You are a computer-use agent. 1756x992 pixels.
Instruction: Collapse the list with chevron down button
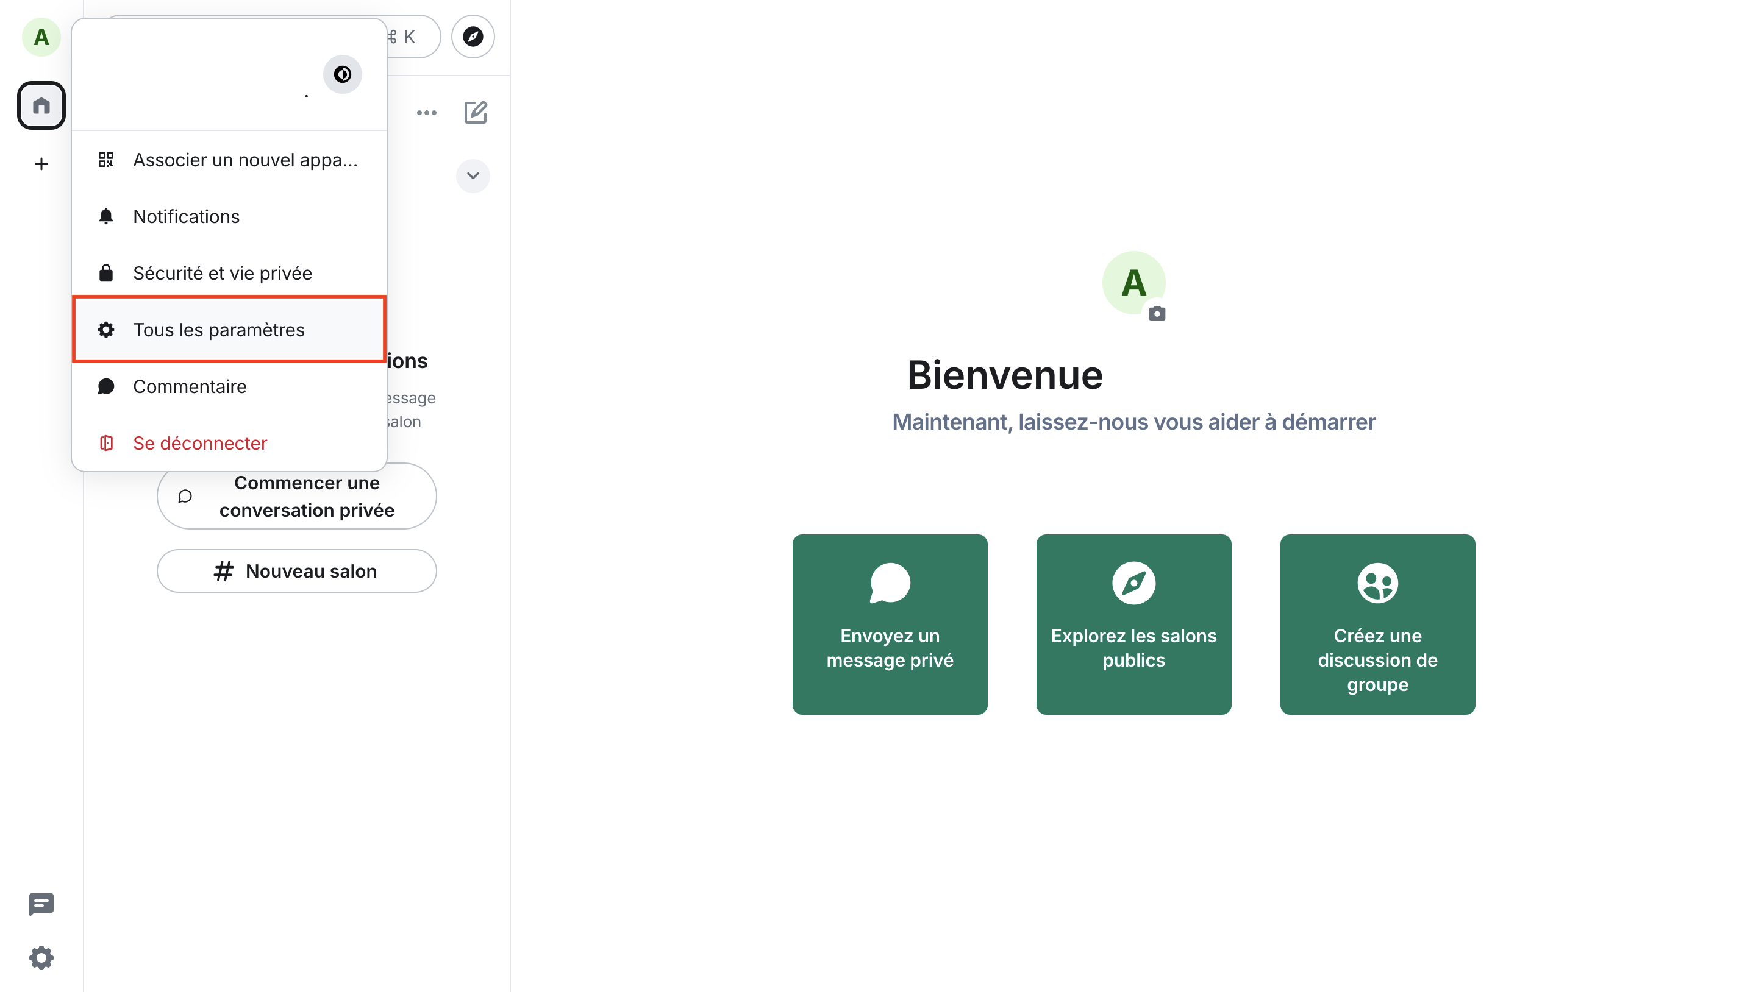[473, 175]
